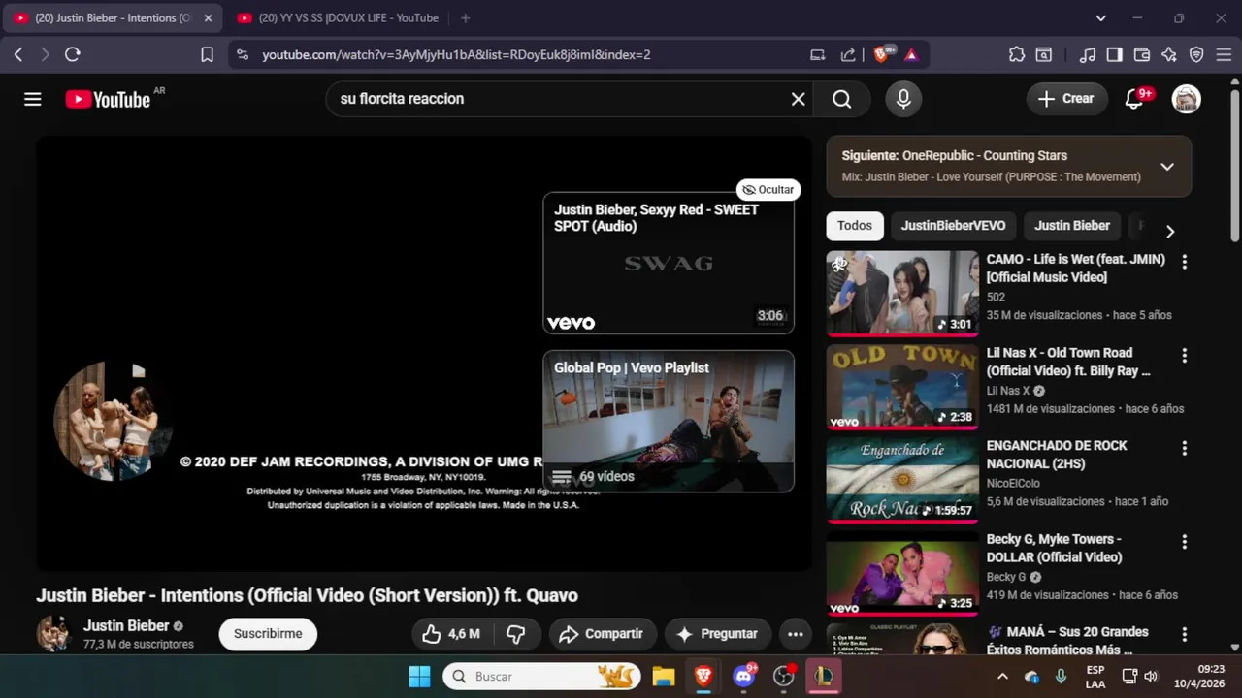
Task: Go to the YouTube home logo
Action: [108, 99]
